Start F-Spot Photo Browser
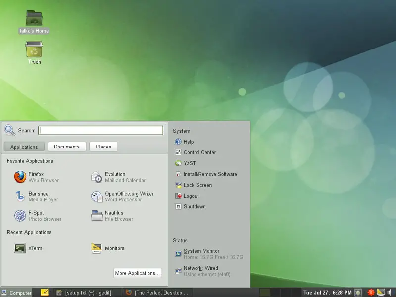 click(x=38, y=216)
